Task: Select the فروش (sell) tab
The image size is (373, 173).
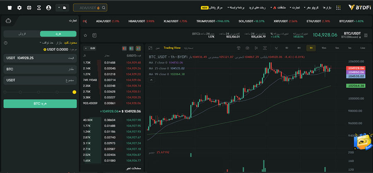Action: [x=22, y=34]
